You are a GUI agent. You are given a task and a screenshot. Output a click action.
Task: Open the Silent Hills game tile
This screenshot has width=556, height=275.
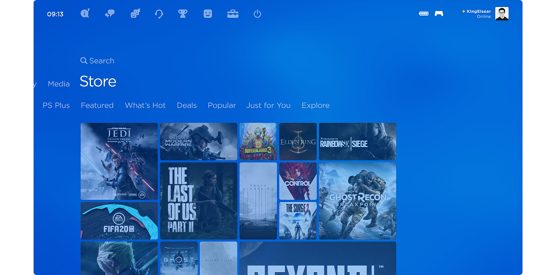point(218,258)
